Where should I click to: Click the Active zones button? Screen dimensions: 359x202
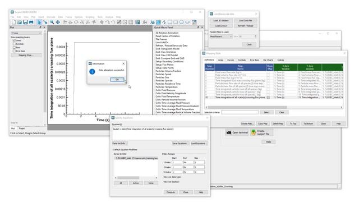click(136, 183)
